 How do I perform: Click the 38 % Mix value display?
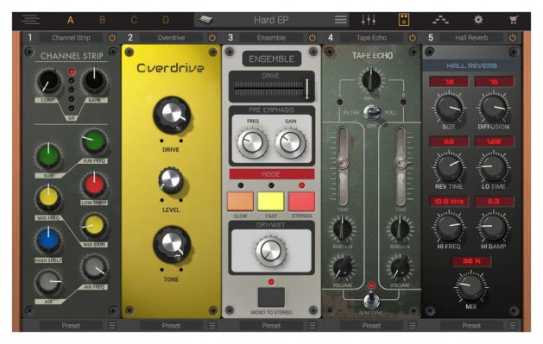click(471, 261)
